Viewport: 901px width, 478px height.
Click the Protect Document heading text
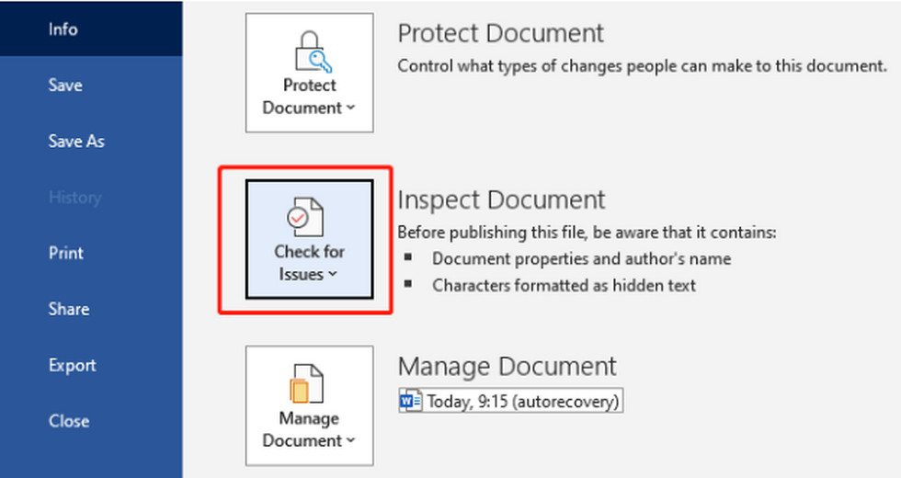pyautogui.click(x=500, y=33)
